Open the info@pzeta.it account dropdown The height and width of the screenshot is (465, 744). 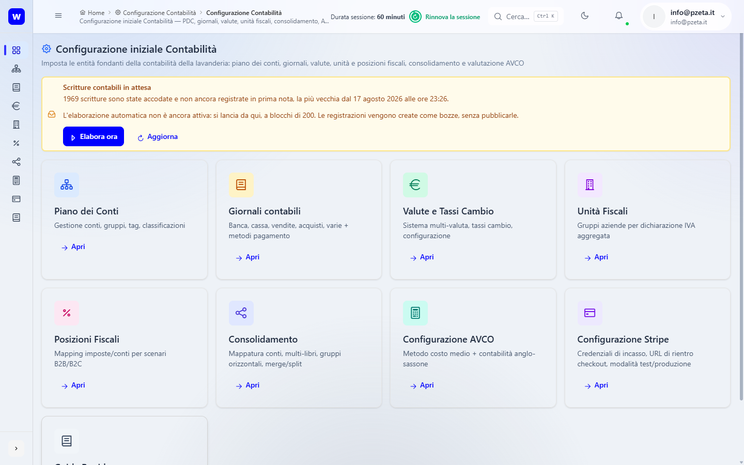pyautogui.click(x=686, y=17)
